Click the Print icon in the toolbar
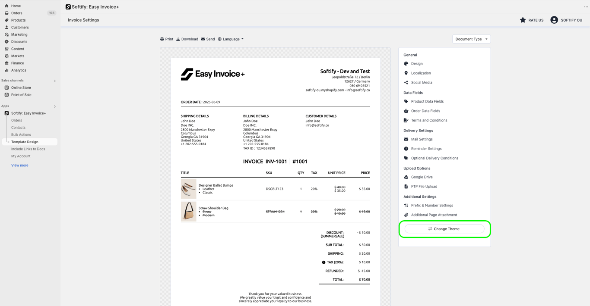The image size is (590, 306). 162,39
